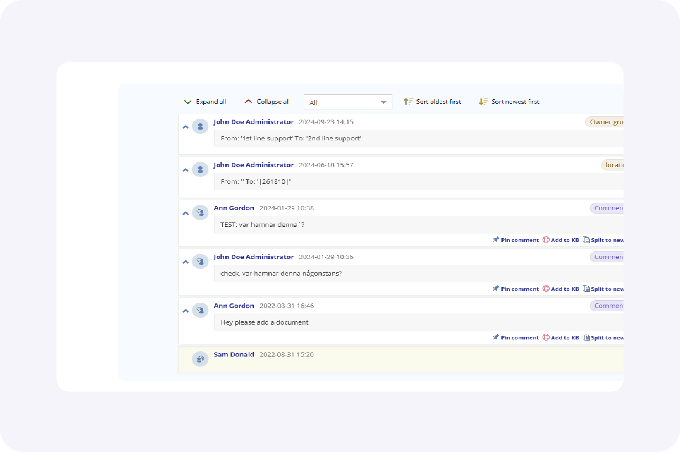The height and width of the screenshot is (452, 680).
Task: Click the 2024-01-29 10:38 comment avatar icon
Action: pos(200,213)
